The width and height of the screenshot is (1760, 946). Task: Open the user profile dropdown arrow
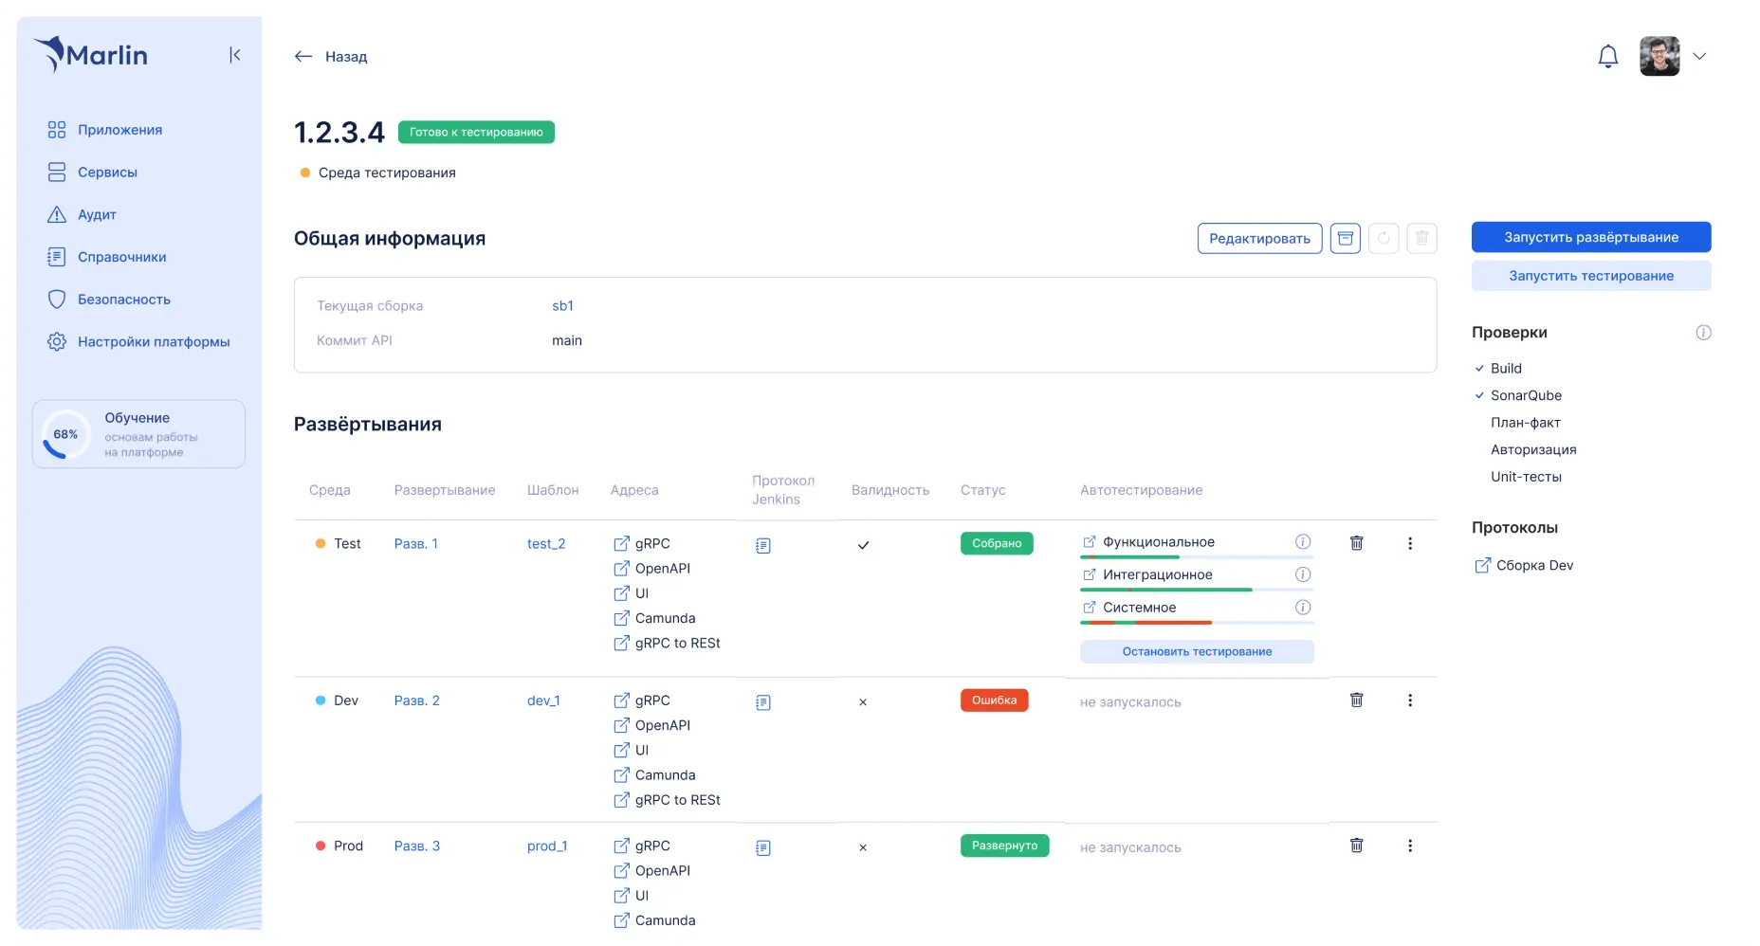click(x=1699, y=57)
